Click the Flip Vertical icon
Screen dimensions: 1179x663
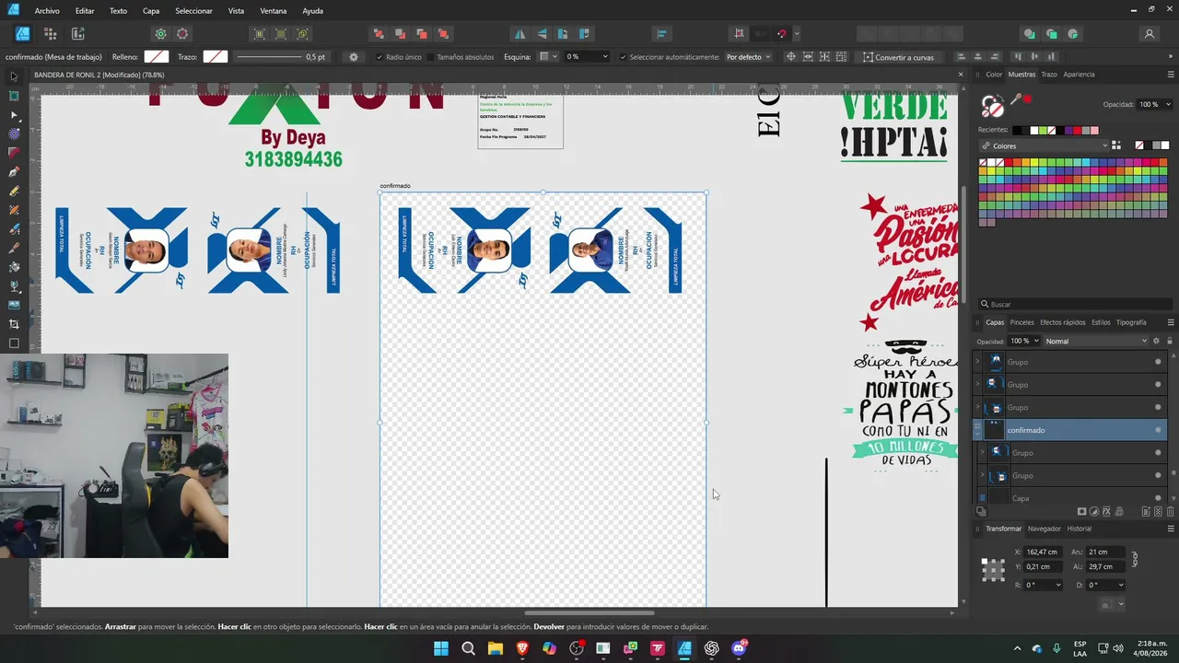click(542, 34)
